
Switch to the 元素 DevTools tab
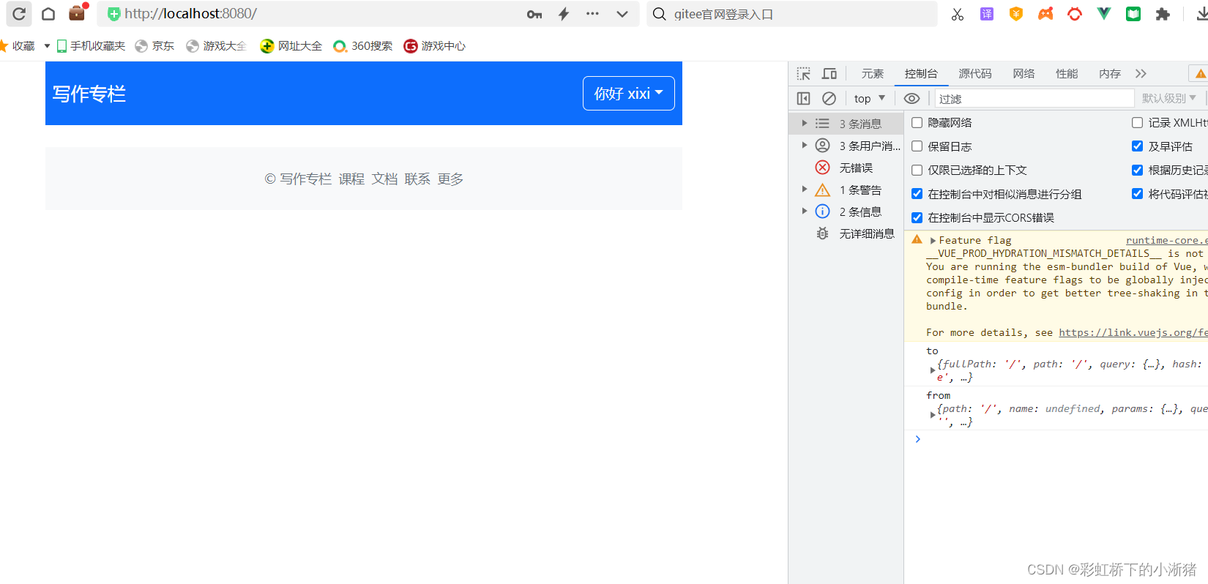(873, 74)
